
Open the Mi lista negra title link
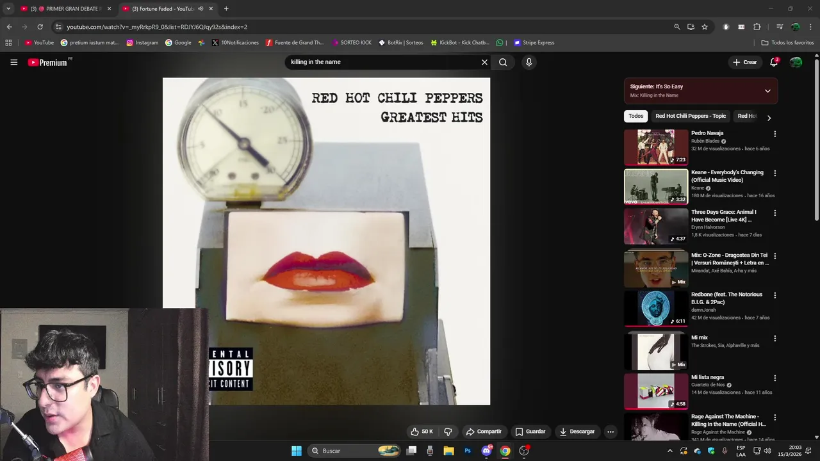point(707,377)
